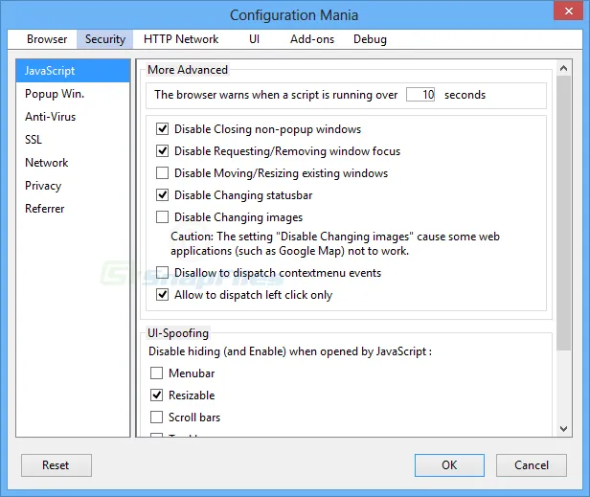Close the Configuration Mania window

coord(569,11)
